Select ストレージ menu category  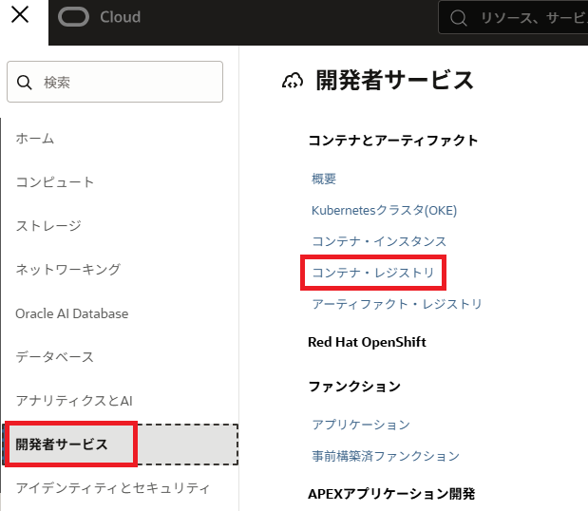pyautogui.click(x=48, y=226)
